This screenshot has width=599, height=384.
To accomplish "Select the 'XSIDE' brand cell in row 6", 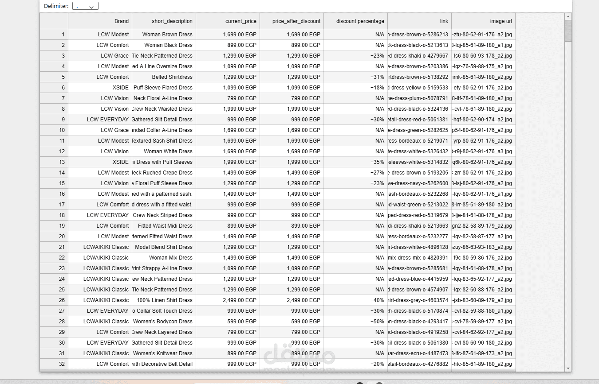I will (100, 88).
